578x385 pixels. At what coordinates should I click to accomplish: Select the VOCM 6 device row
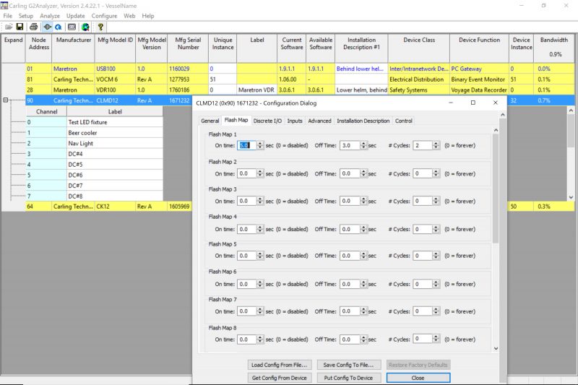pos(300,79)
